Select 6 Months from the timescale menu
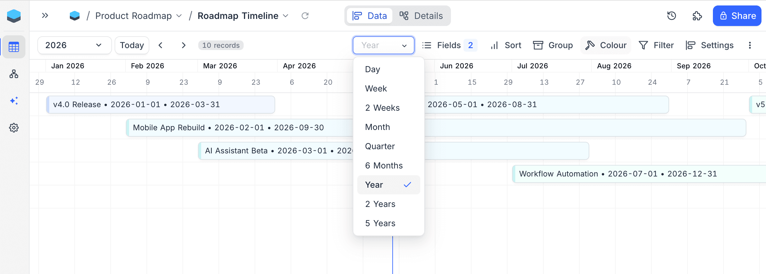Viewport: 766px width, 274px height. [389, 166]
